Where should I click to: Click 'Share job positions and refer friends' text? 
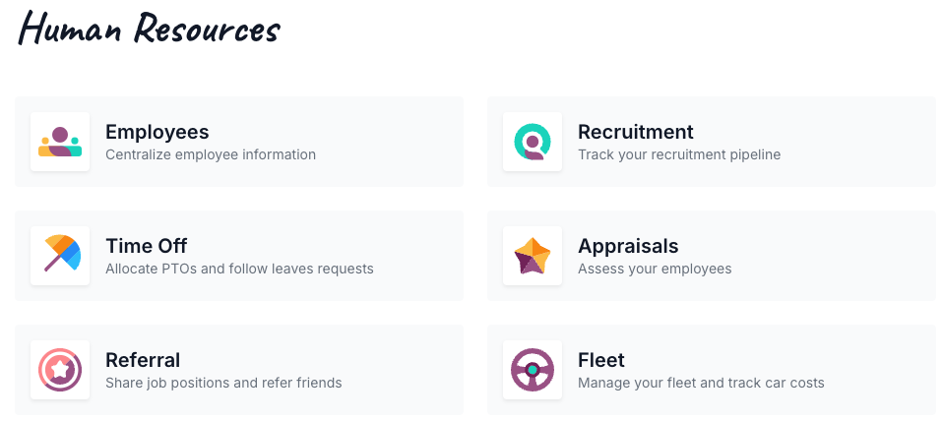coord(223,383)
